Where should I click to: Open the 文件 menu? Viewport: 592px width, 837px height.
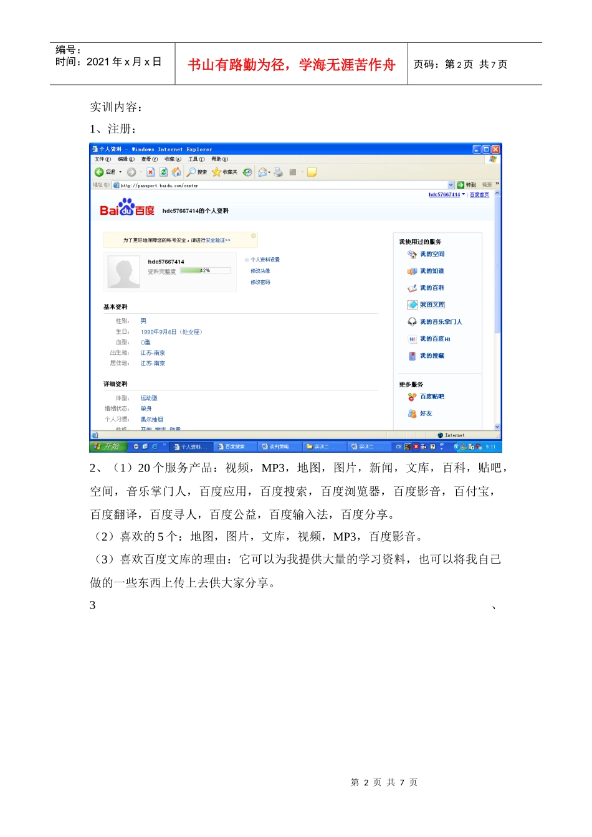coord(103,159)
